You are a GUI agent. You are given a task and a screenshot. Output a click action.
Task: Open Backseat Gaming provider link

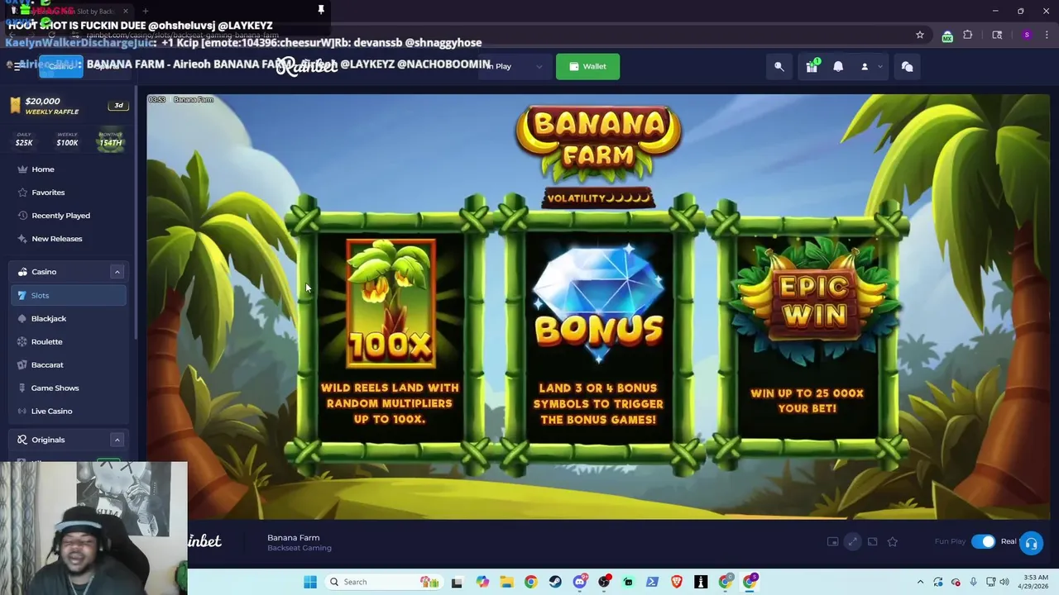click(299, 548)
